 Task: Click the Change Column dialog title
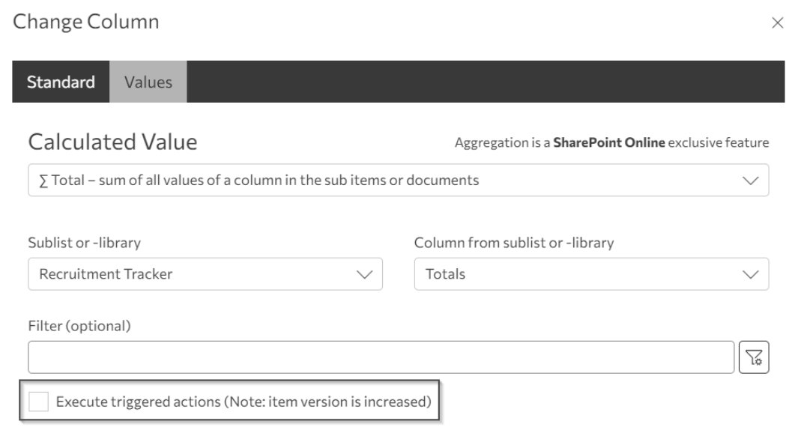coord(86,22)
